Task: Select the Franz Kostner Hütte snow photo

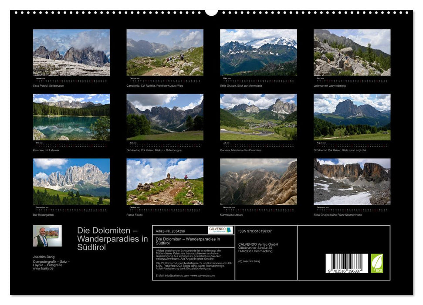Action: 352,181
